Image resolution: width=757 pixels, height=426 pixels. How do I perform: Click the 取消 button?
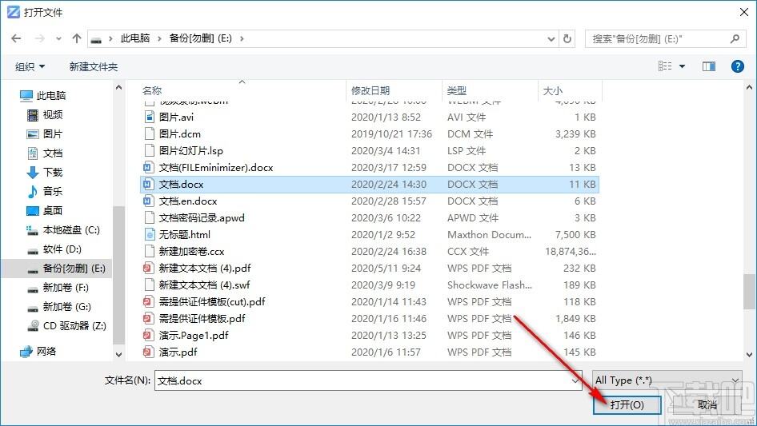[x=707, y=404]
